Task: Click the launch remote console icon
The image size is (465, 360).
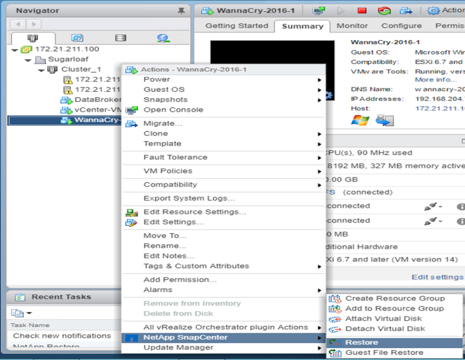Action: (385, 121)
